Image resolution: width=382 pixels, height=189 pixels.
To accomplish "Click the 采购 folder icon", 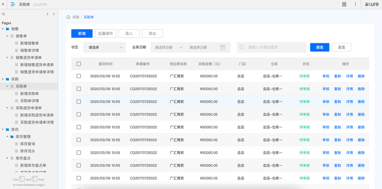I will (x=8, y=79).
